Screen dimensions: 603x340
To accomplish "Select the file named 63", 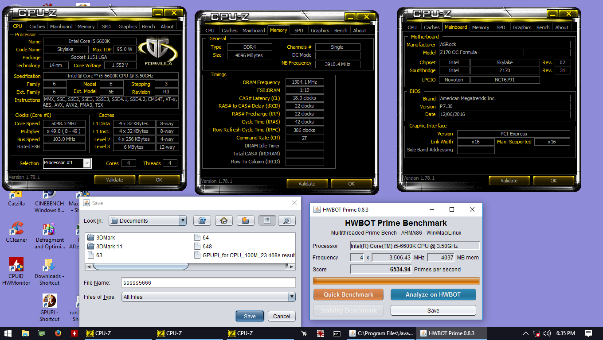I will tap(95, 255).
